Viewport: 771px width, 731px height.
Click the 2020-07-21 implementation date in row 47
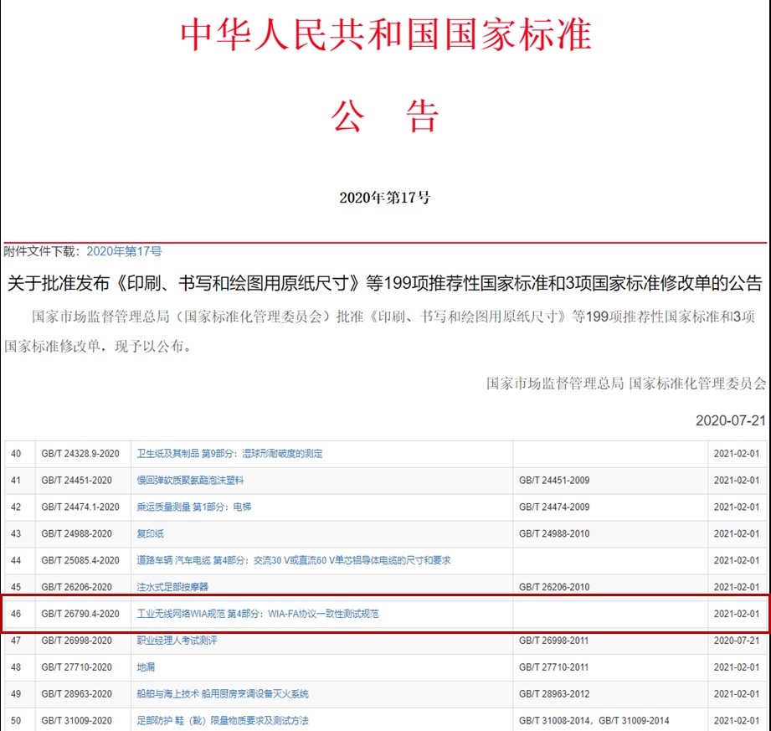[736, 641]
